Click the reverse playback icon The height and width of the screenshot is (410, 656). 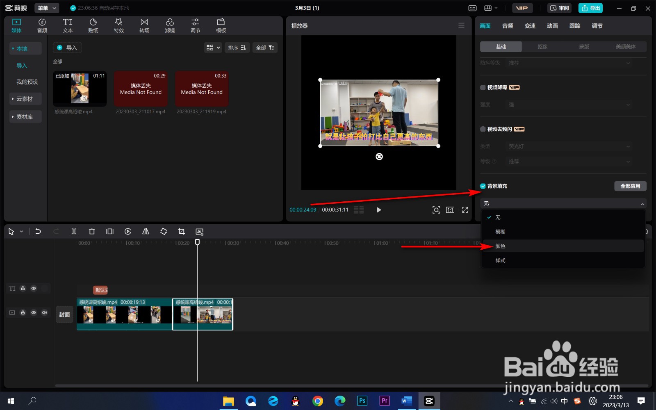pyautogui.click(x=128, y=231)
